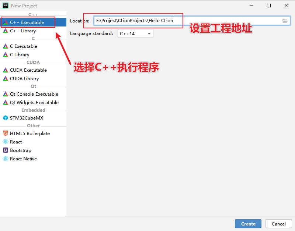Select C++14 from the standard selector
Screen dimensions: 295x231
[x=135, y=33]
